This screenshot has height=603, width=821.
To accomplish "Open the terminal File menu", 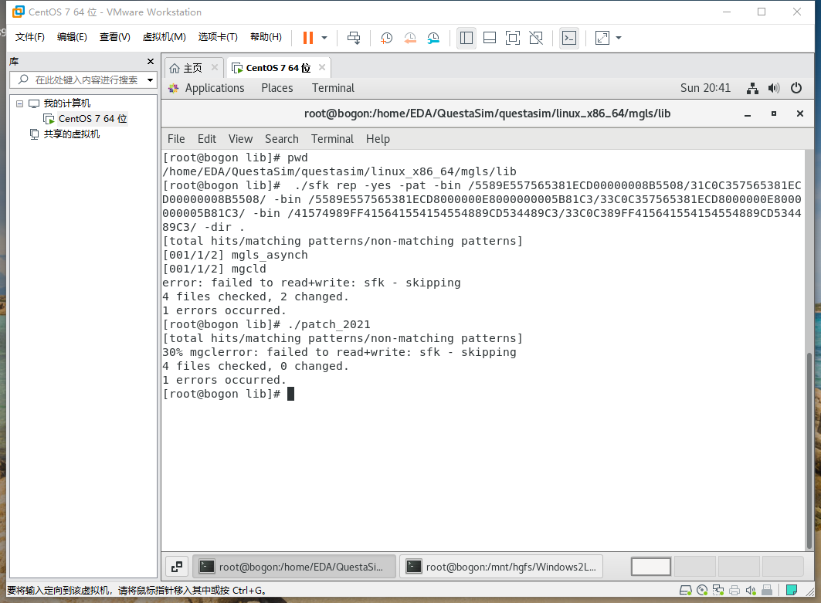I will [176, 139].
